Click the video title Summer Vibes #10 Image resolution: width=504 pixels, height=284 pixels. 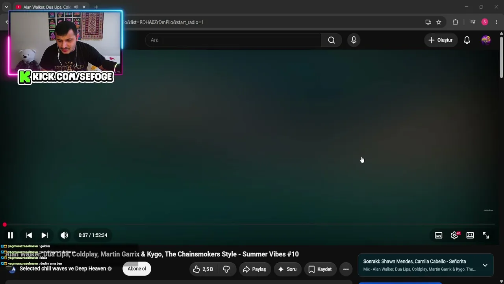(x=152, y=254)
